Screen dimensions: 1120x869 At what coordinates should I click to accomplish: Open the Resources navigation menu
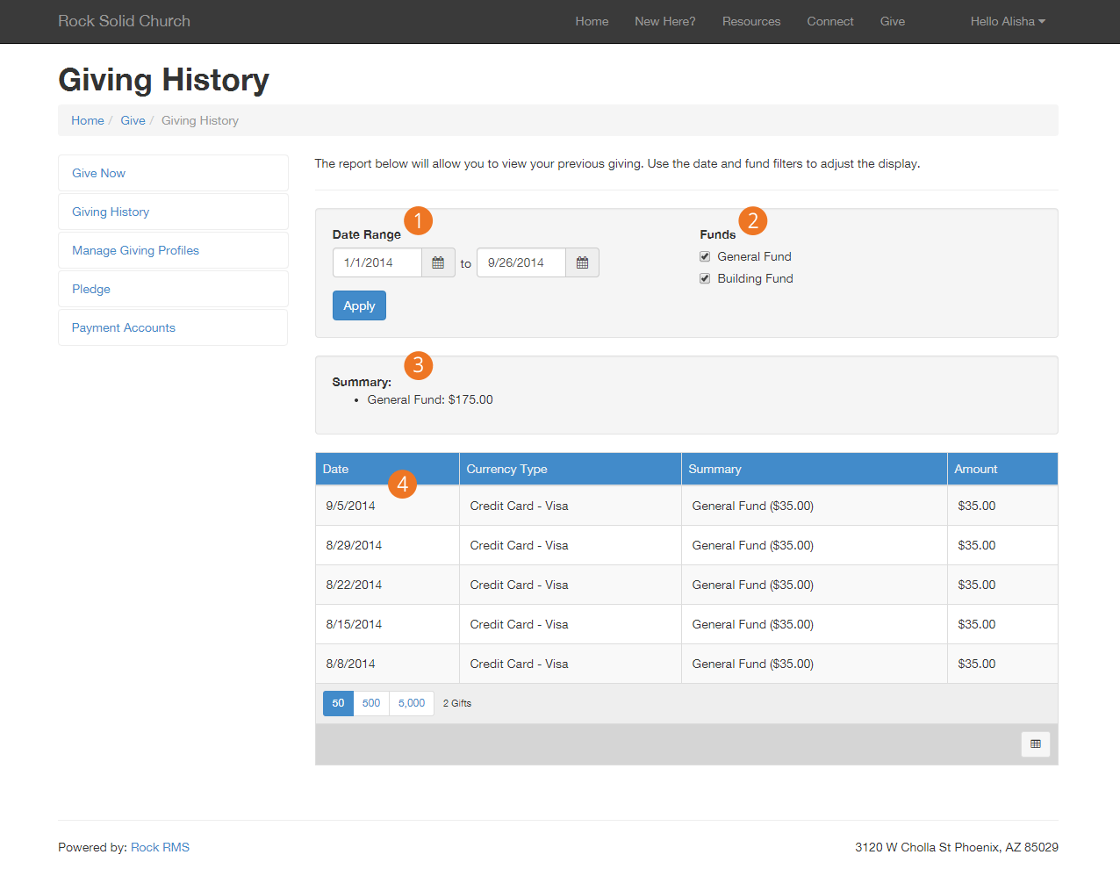pyautogui.click(x=750, y=21)
